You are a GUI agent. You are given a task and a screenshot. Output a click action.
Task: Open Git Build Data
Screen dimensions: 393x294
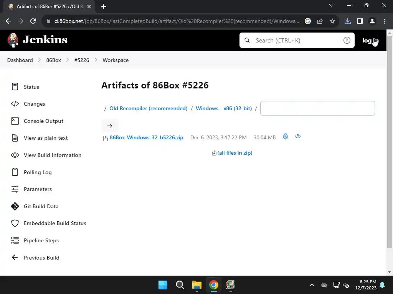pyautogui.click(x=35, y=206)
